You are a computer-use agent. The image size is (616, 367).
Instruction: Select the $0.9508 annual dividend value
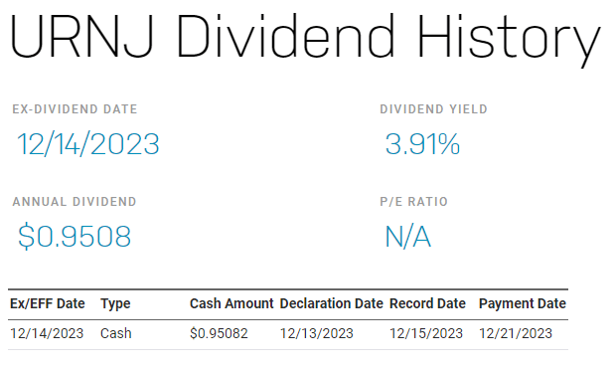[x=75, y=237]
